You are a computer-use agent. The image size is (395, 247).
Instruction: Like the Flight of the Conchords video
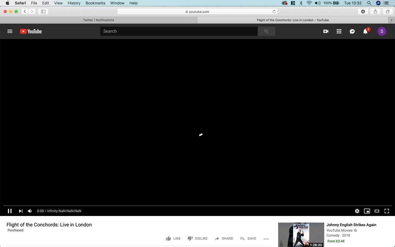[x=173, y=238]
